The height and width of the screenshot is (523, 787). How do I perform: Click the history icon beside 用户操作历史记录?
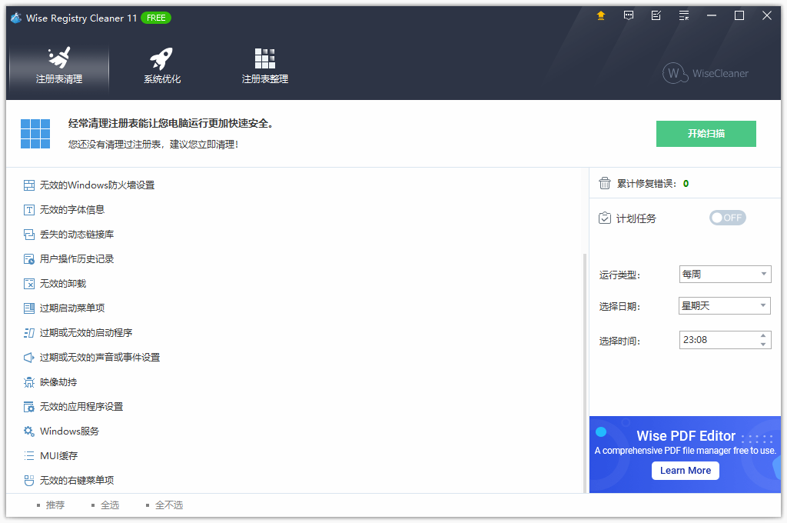[x=29, y=259]
